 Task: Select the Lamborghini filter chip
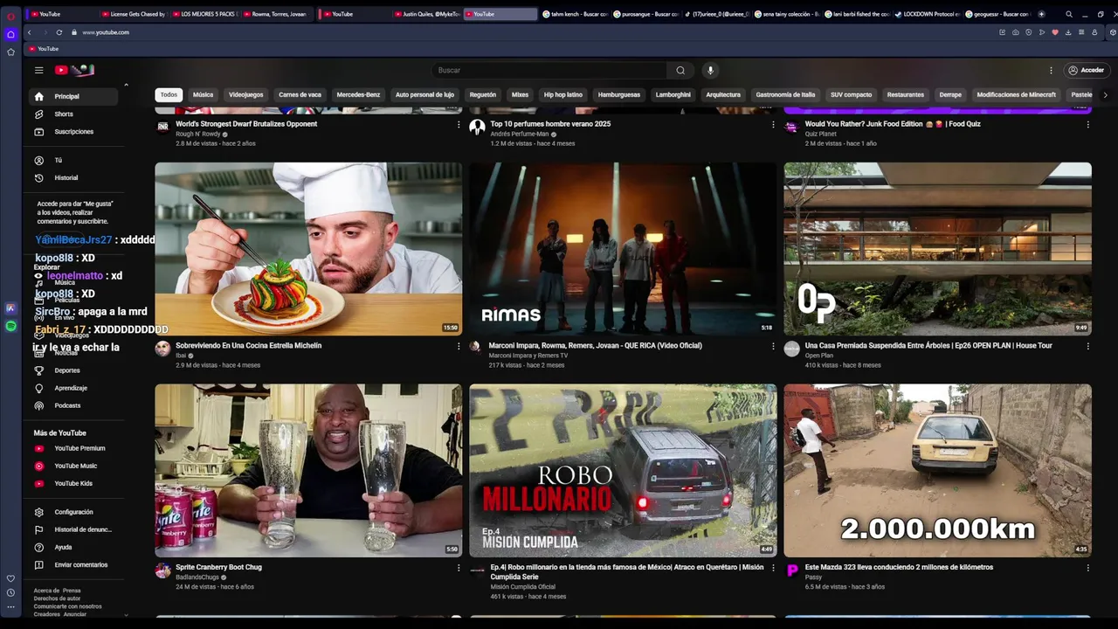pyautogui.click(x=673, y=94)
